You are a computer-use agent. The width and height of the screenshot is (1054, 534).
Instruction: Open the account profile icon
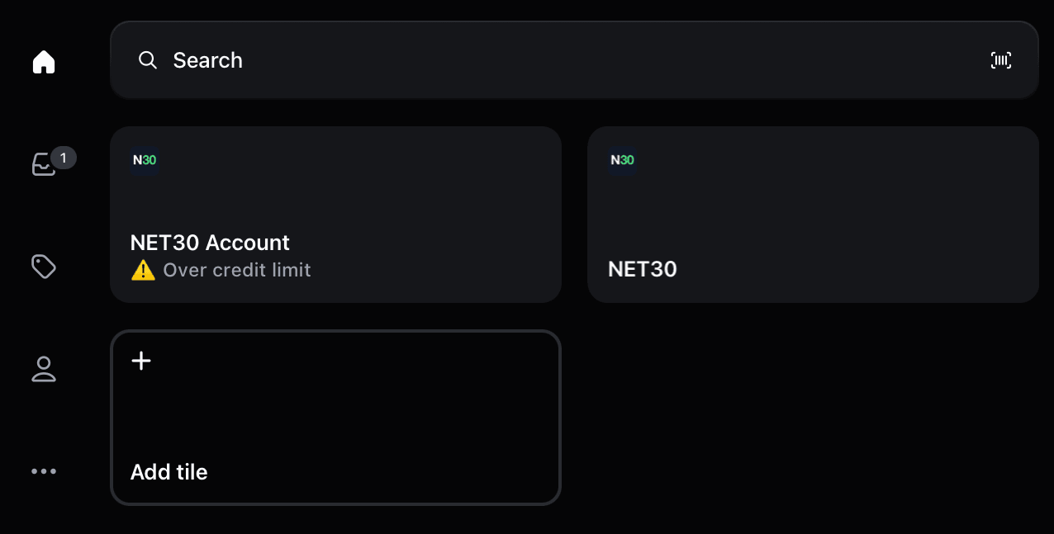point(43,369)
